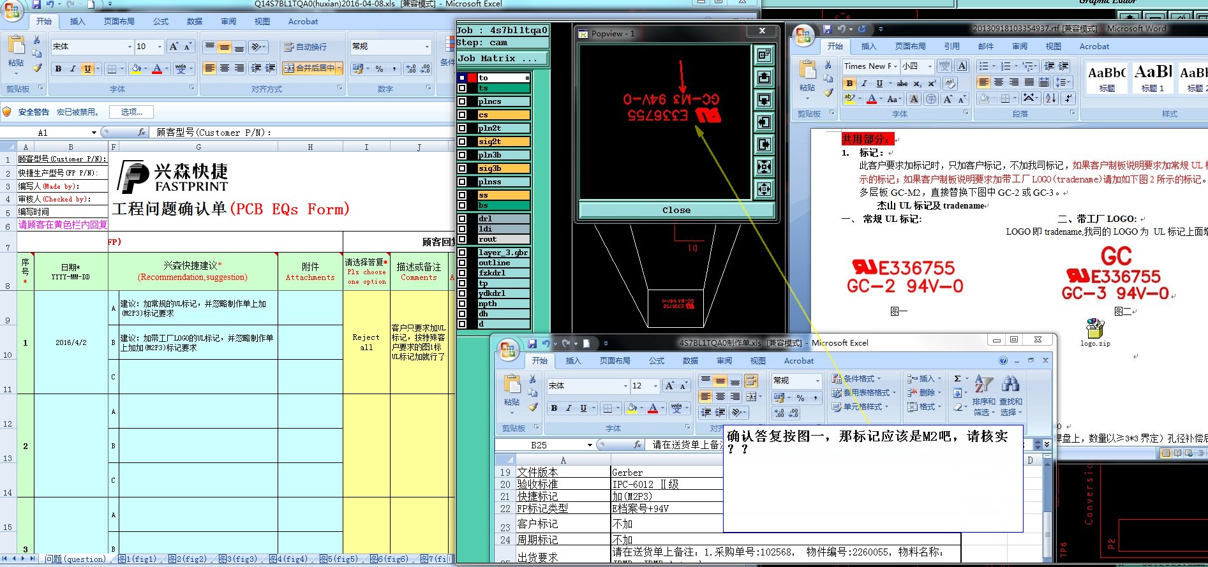Click justify alignment in Word ribbon

pos(1029,82)
